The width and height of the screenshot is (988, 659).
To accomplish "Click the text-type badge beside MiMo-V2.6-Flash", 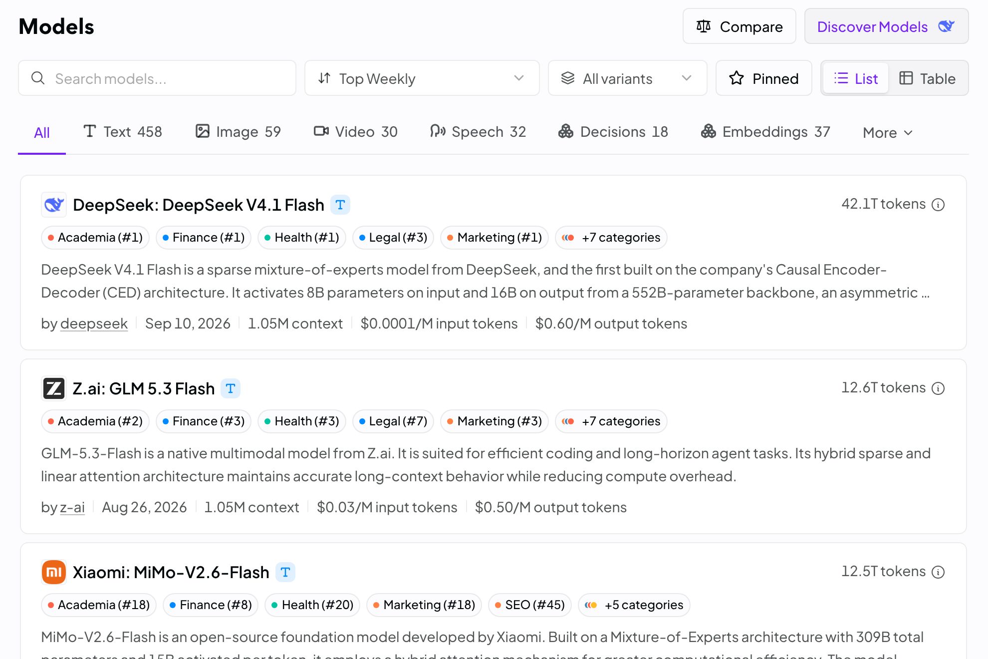I will tap(285, 572).
